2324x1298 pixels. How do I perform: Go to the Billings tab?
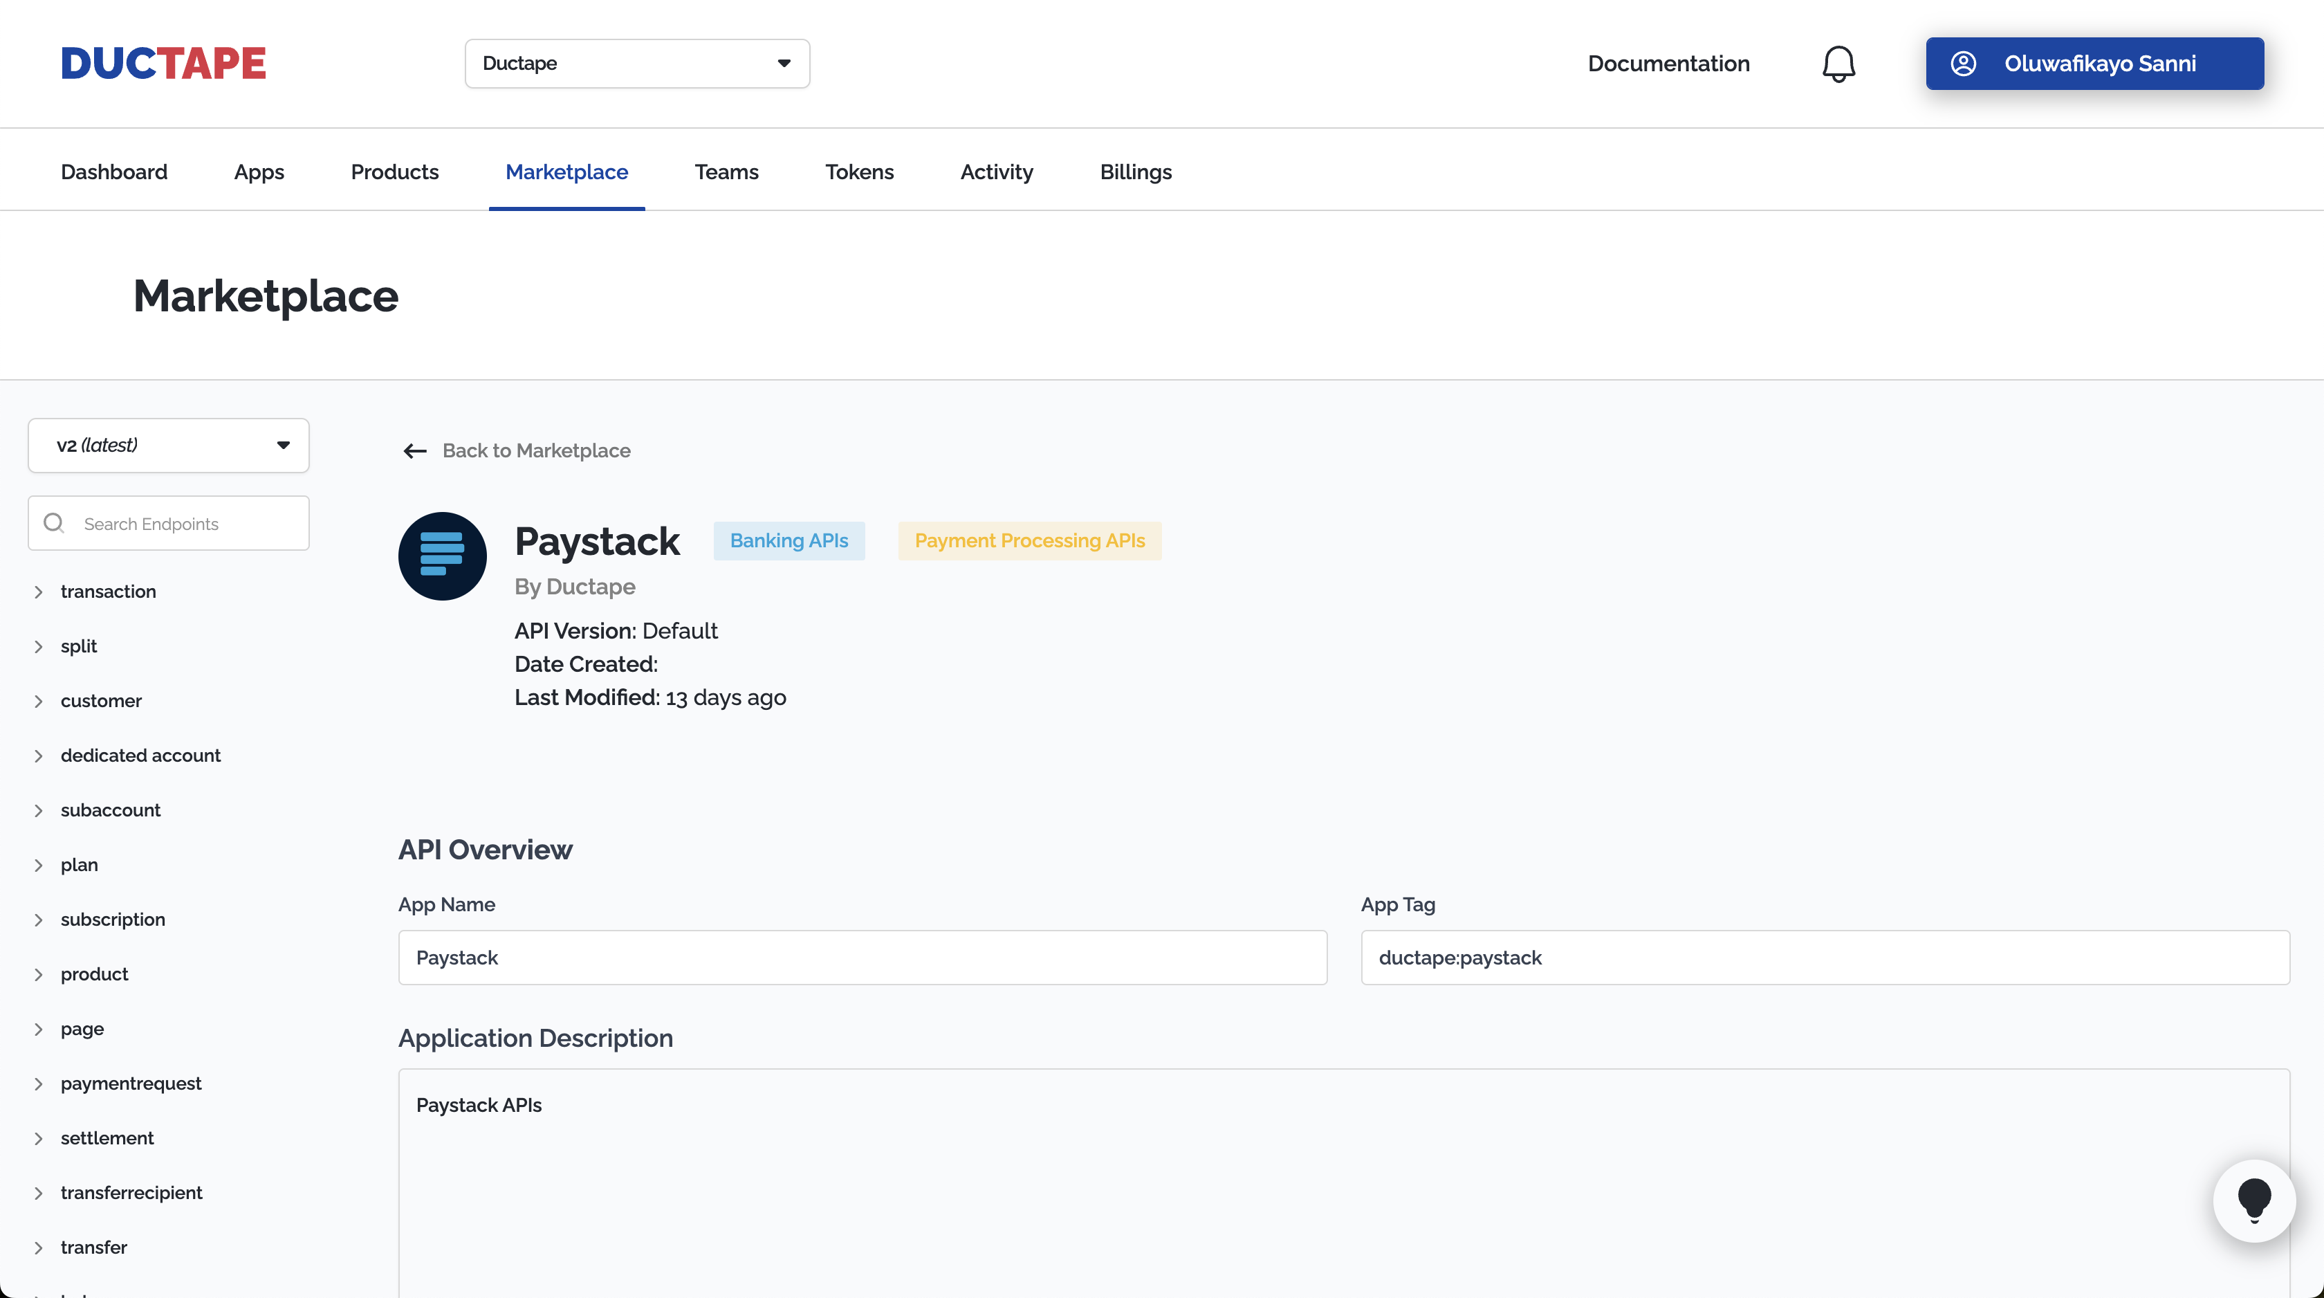[x=1135, y=172]
